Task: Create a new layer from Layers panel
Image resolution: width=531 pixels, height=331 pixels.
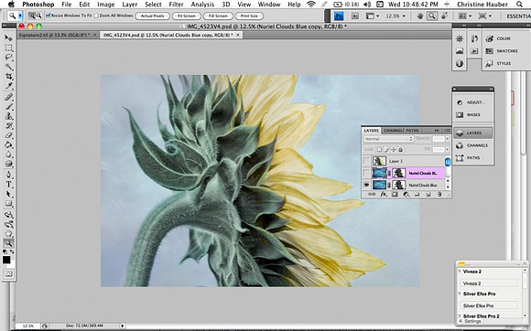Action: click(428, 194)
